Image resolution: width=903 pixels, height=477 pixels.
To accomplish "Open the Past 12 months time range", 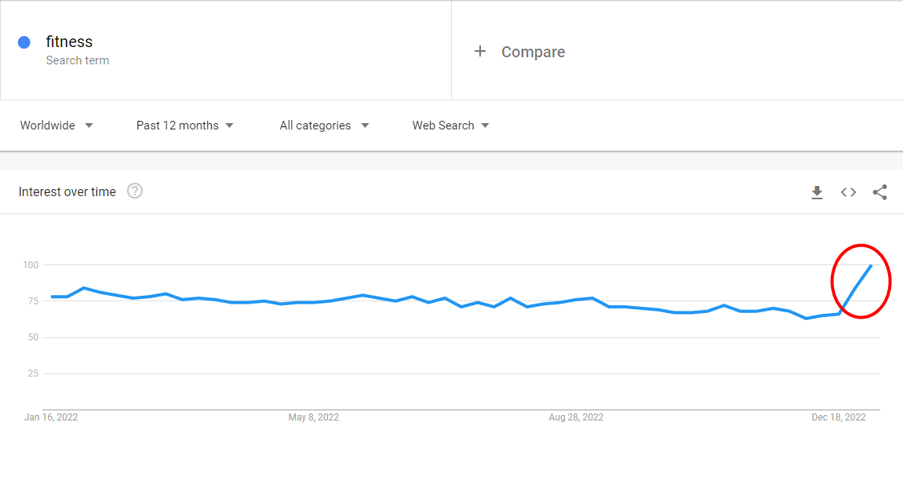I will [x=185, y=126].
